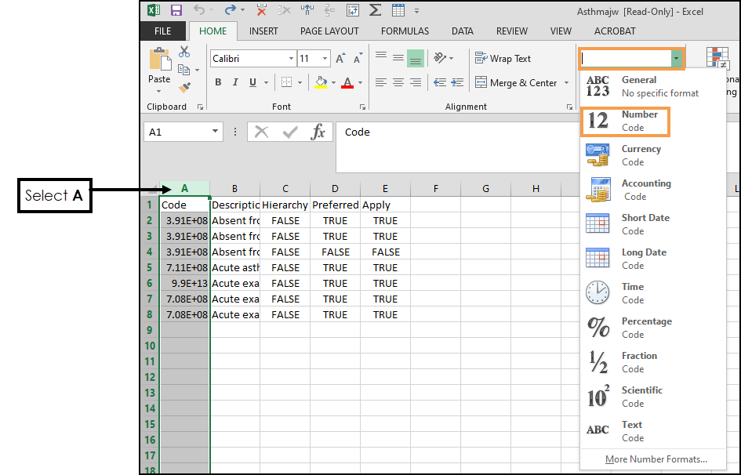Viewport: 741px width, 475px height.
Task: Select column A header
Action: click(x=185, y=188)
